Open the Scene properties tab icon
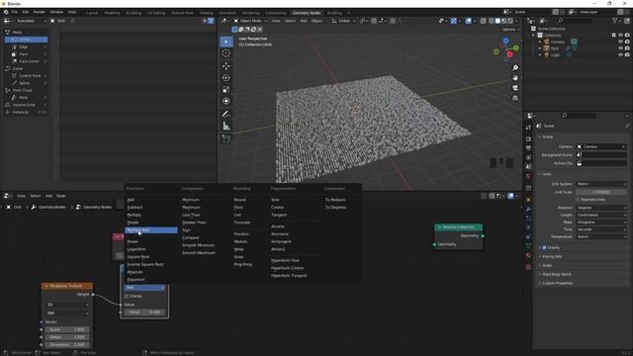633x356 pixels. [528, 167]
